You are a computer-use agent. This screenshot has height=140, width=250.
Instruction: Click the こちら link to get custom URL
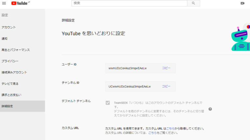(x=170, y=128)
